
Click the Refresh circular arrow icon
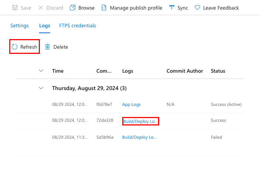click(x=15, y=47)
